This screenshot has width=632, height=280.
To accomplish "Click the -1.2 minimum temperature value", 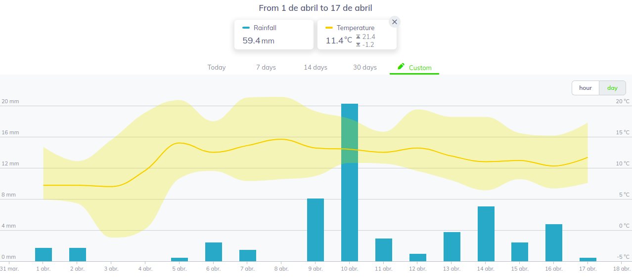I will pyautogui.click(x=368, y=44).
